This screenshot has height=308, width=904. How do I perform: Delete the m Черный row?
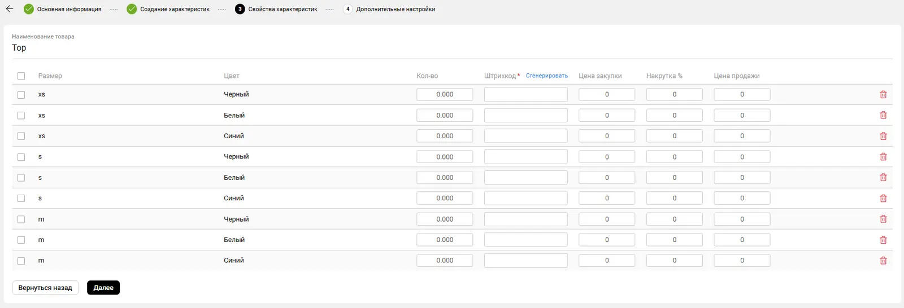(883, 219)
